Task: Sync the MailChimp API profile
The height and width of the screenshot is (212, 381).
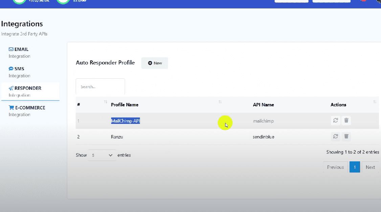Action: coord(335,121)
